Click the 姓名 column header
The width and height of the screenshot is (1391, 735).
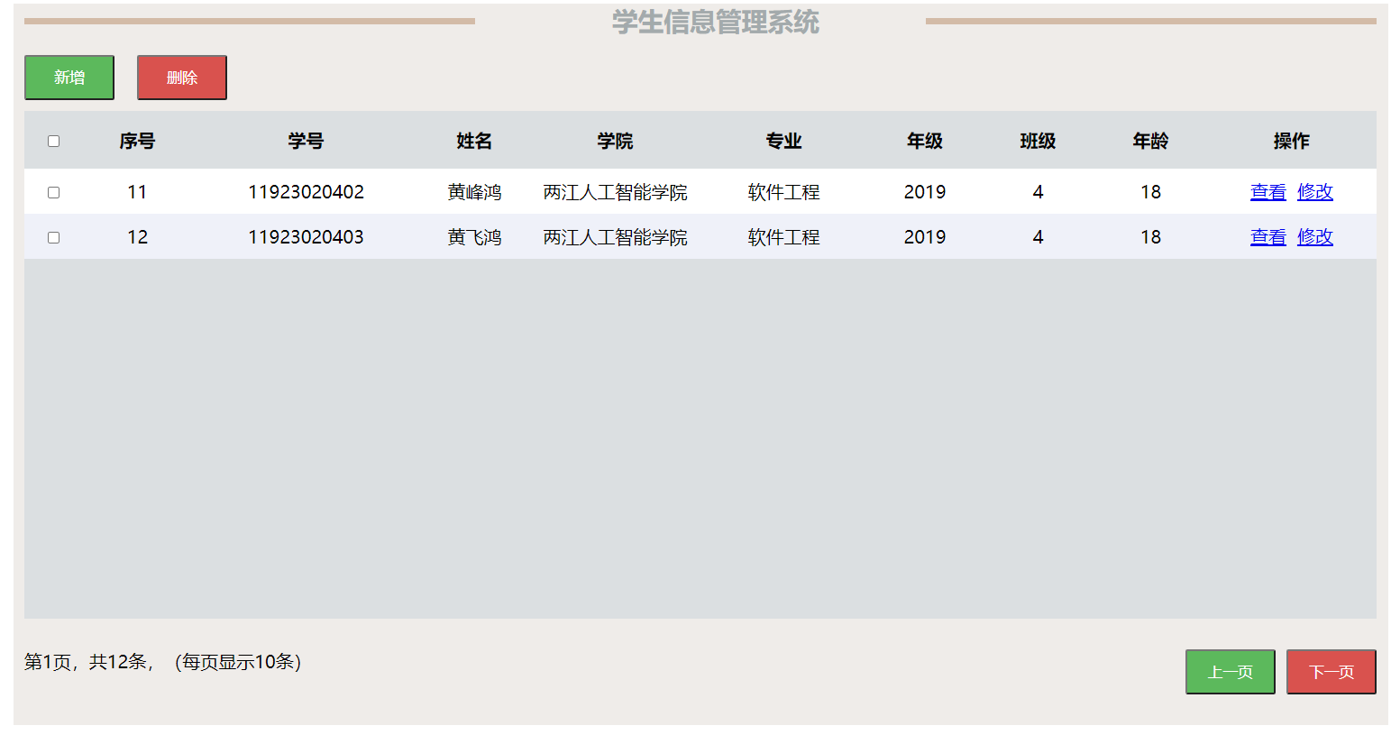tap(472, 141)
